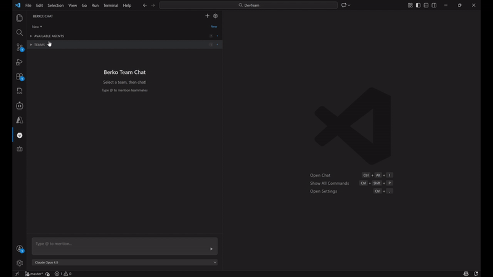Screen dimensions: 493x277
Task: Add team via Teams row plus
Action: [x=218, y=44]
